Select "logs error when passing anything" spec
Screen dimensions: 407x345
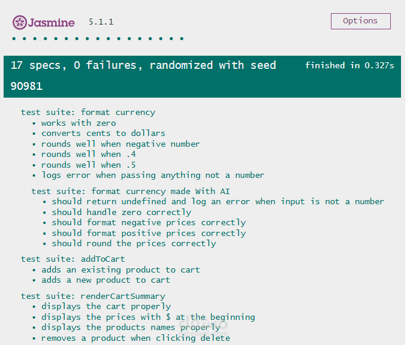click(153, 175)
